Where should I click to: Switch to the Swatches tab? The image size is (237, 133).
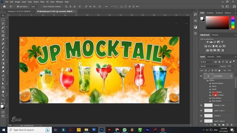pyautogui.click(x=210, y=13)
